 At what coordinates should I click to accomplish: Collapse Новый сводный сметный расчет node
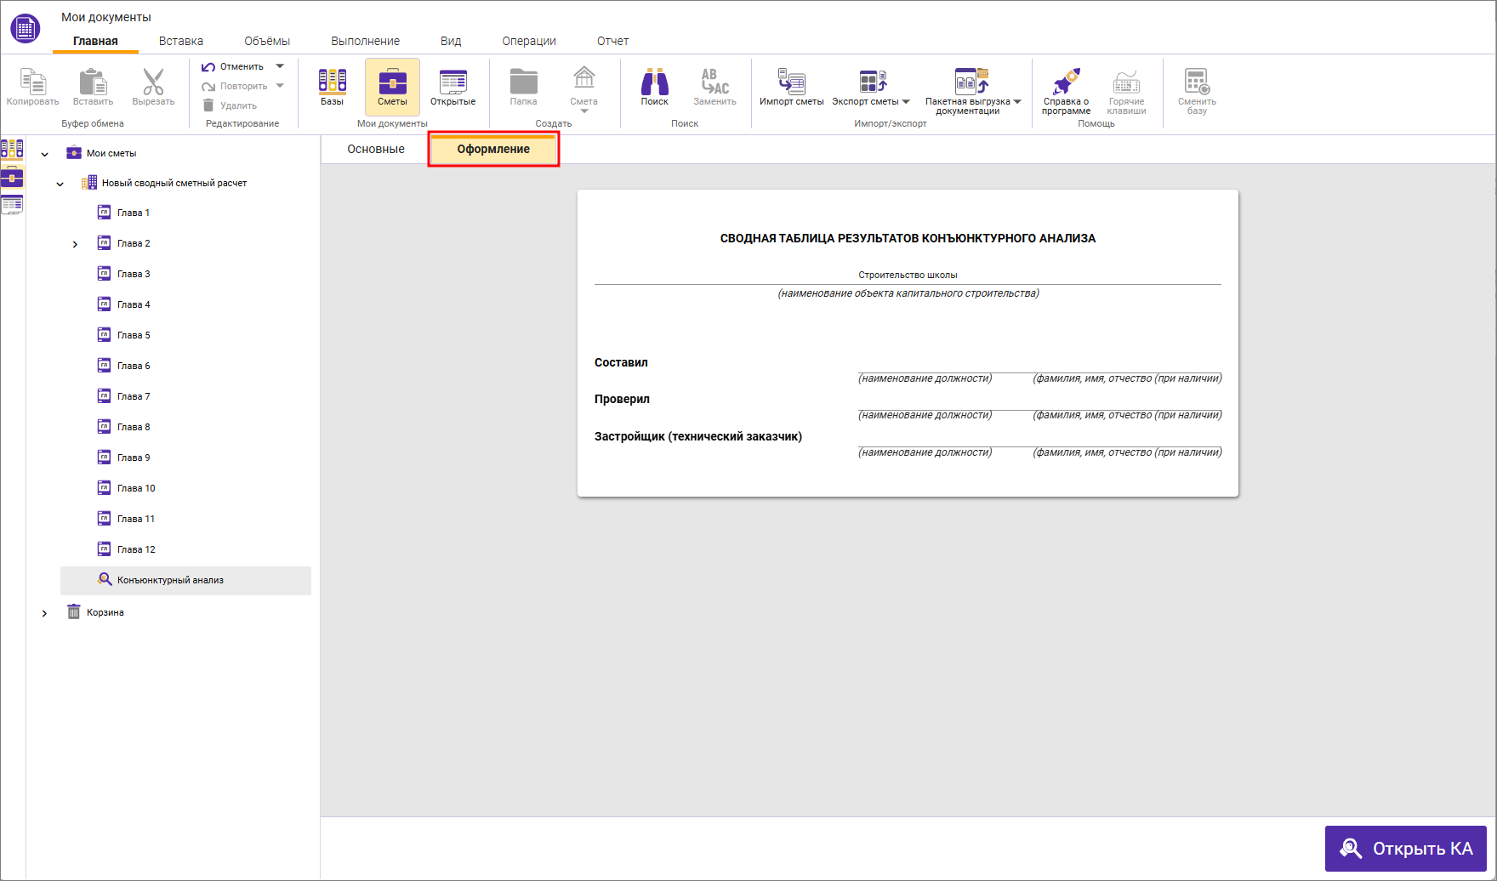tap(60, 184)
